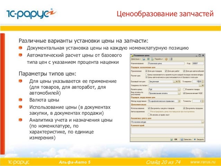Toggle the Цена включает НДС checkbox

point(184,93)
